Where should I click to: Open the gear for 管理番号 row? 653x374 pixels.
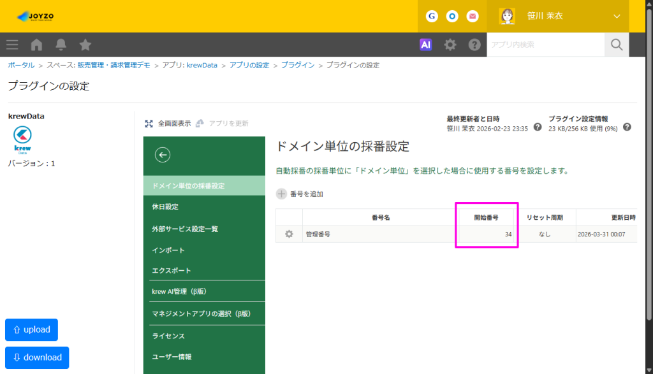[x=289, y=234]
